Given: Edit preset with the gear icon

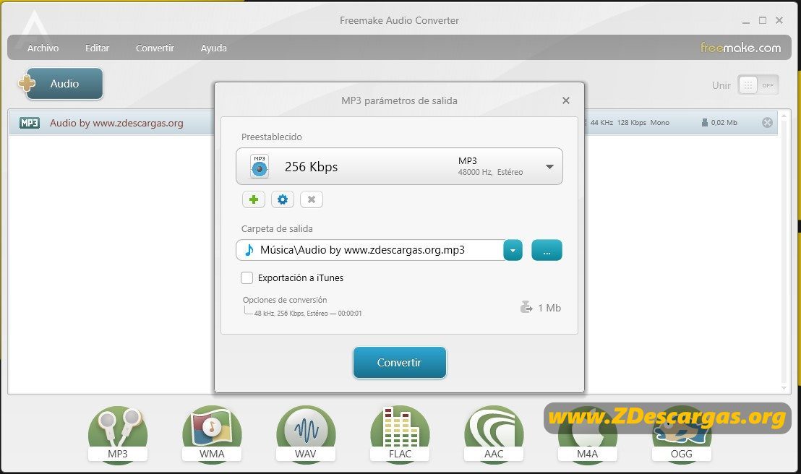Looking at the screenshot, I should 283,199.
